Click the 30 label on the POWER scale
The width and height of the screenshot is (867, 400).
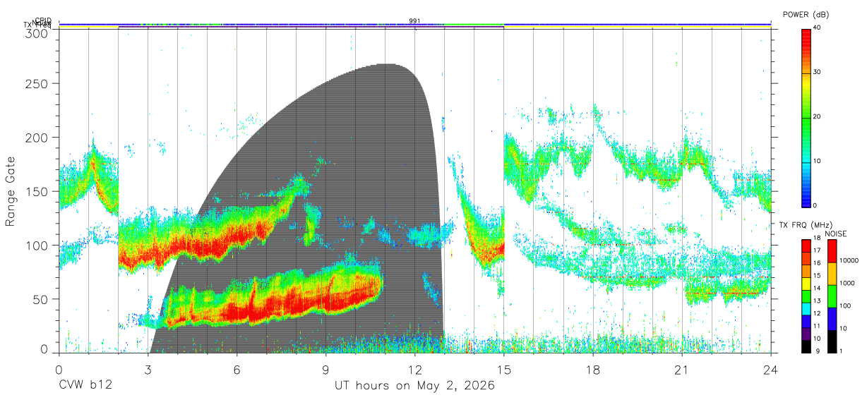[816, 73]
